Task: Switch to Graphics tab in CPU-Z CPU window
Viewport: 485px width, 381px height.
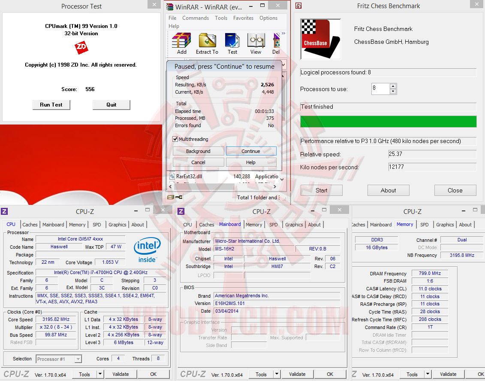Action: click(x=117, y=225)
